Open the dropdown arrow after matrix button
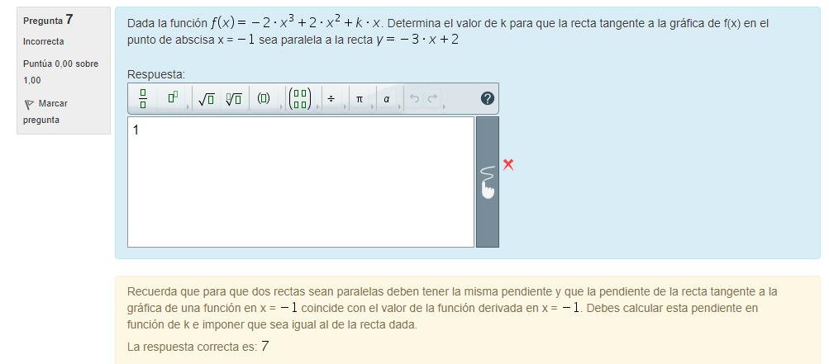The height and width of the screenshot is (364, 829). coord(317,106)
